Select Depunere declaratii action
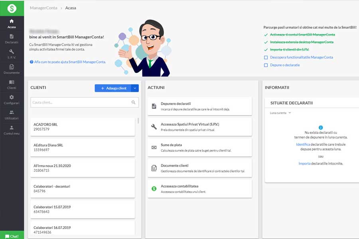Screen dimensions: 359x239 coord(199,106)
